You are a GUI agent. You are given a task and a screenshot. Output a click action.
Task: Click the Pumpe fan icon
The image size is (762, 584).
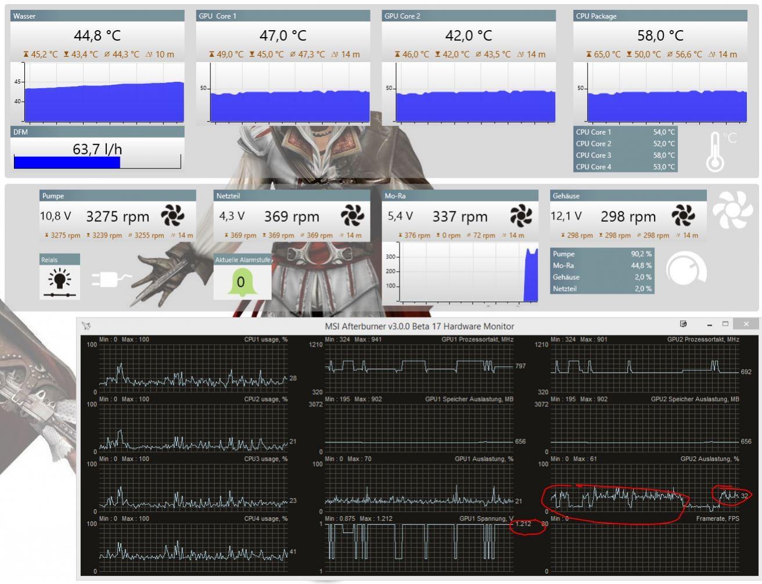pos(172,217)
